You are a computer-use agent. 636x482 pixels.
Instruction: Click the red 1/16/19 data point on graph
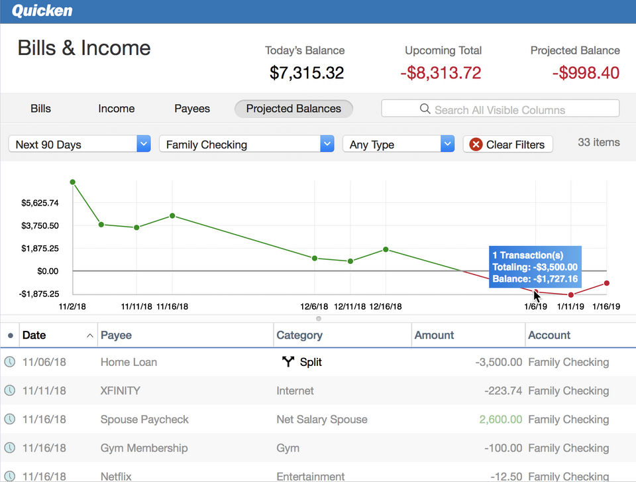[607, 283]
